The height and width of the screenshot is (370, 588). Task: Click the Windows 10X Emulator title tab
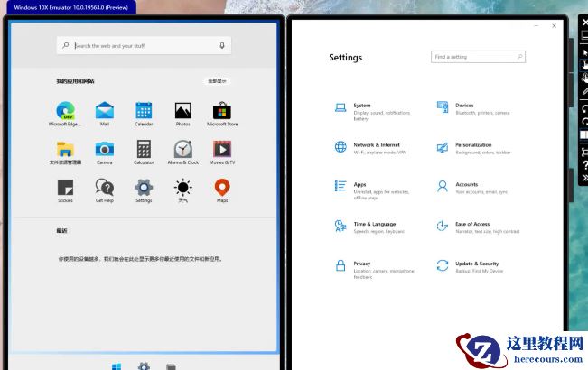(71, 7)
